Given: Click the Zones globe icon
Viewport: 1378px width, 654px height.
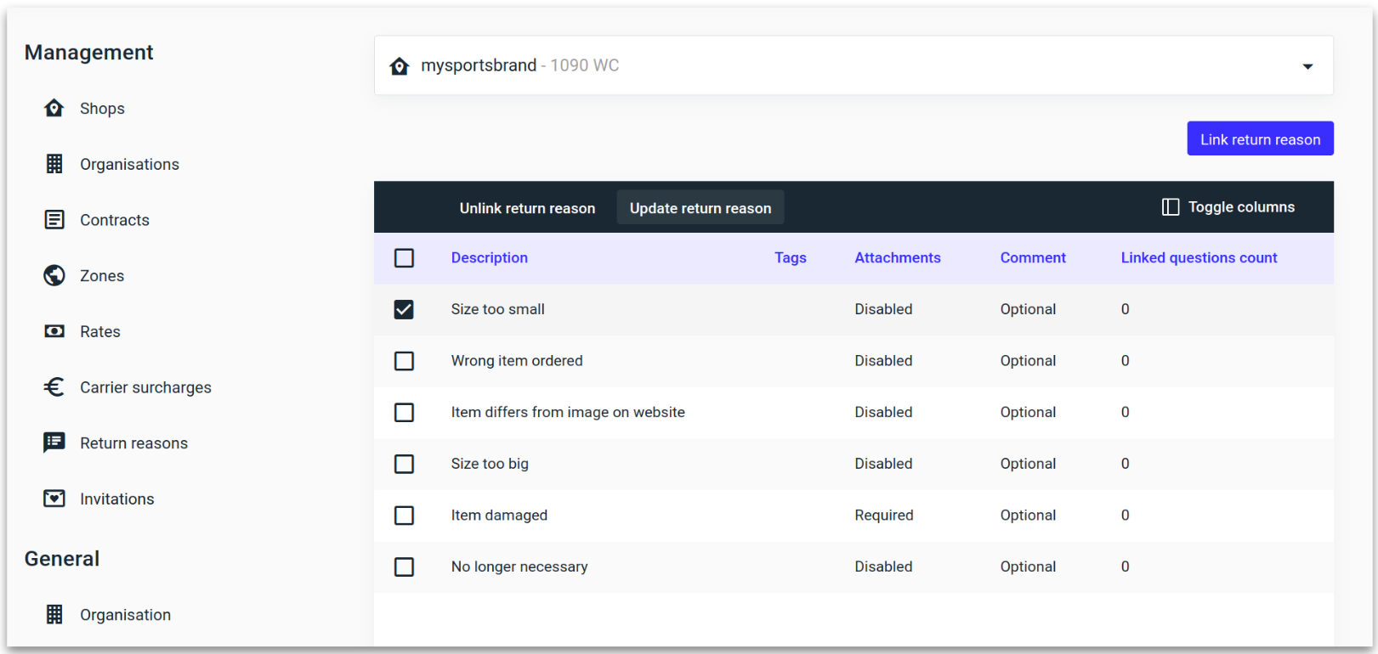Looking at the screenshot, I should pyautogui.click(x=54, y=276).
